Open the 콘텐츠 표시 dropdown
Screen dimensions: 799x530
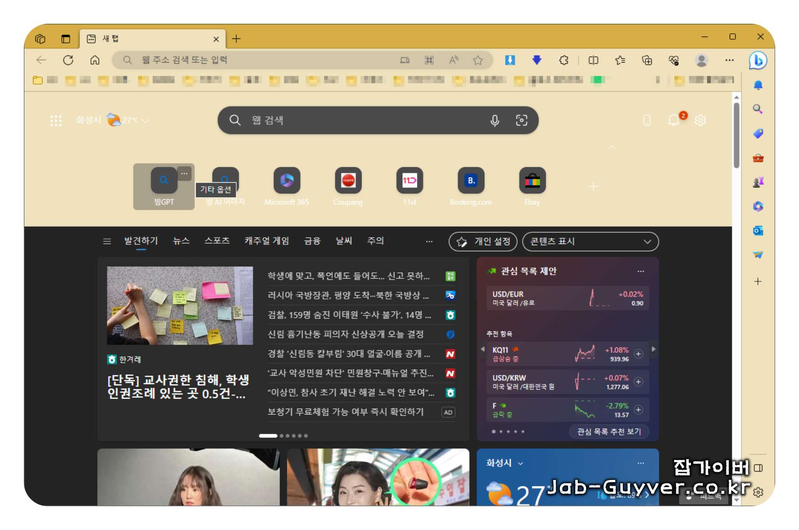(x=590, y=242)
